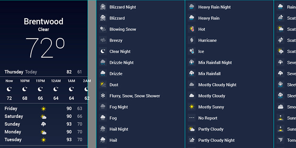Click the Drizzle Night label
The image size is (296, 148).
[121, 63]
